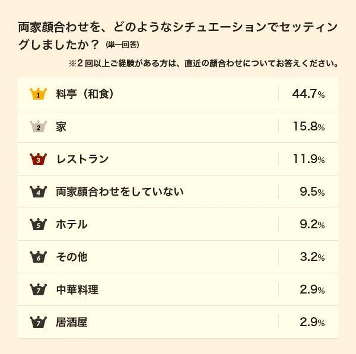
Task: Select the 家 row label
Action: click(x=61, y=126)
